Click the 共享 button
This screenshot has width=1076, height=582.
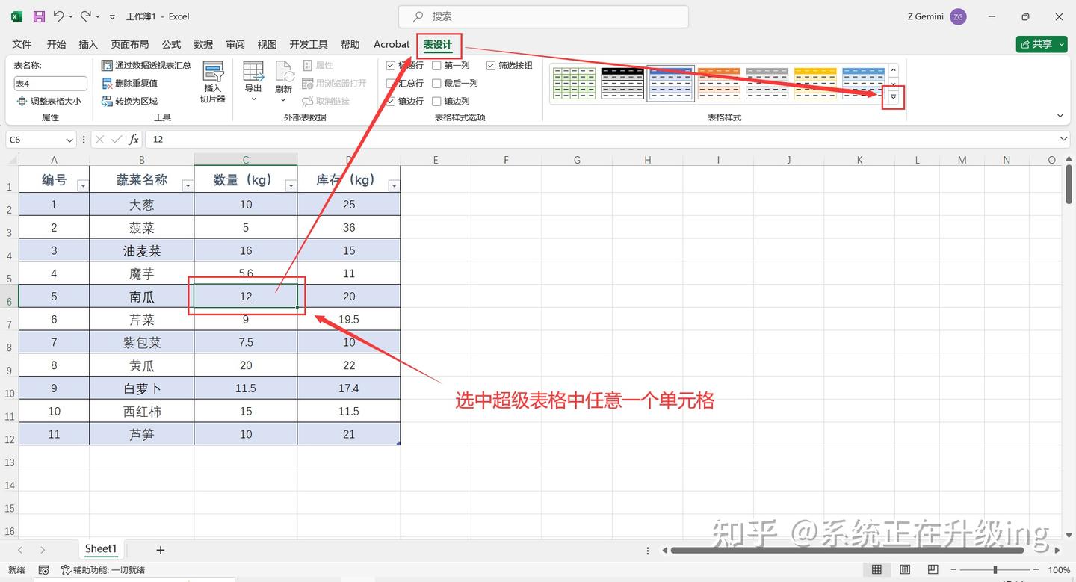tap(1041, 43)
